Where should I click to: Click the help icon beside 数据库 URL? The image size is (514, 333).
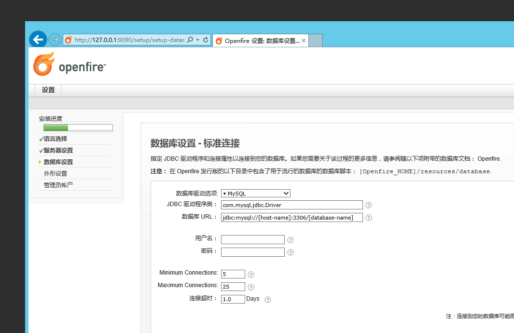pos(369,218)
